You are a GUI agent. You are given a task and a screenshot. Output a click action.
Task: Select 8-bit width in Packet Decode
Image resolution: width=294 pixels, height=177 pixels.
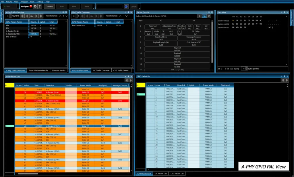pyautogui.click(x=200, y=16)
